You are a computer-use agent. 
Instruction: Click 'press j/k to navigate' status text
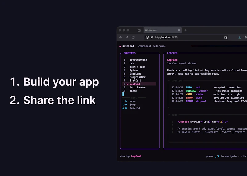click(x=221, y=156)
